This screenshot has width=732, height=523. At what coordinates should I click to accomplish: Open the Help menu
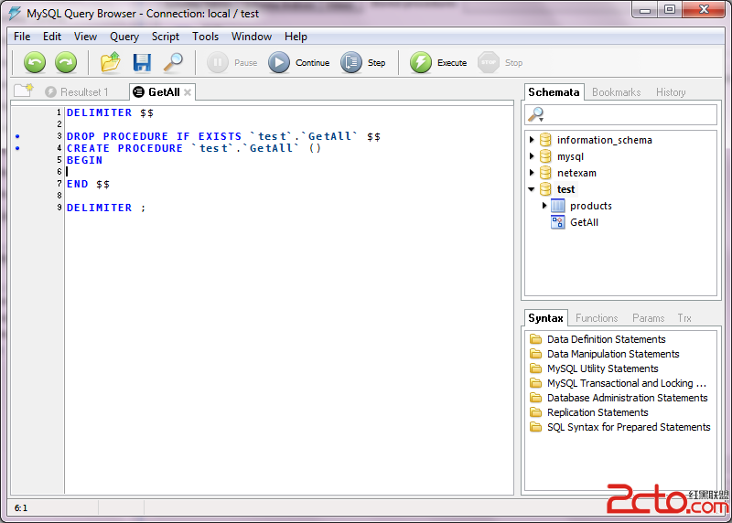pos(296,37)
